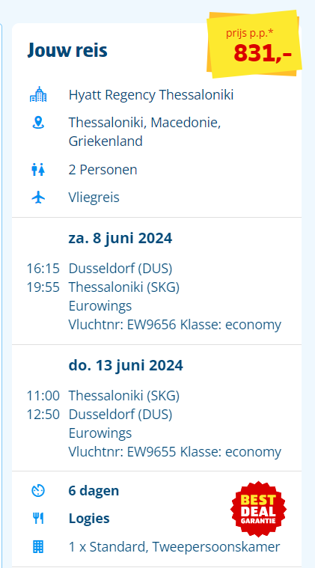Click the 6 dagen duration label
This screenshot has height=568, width=315.
coord(94,491)
